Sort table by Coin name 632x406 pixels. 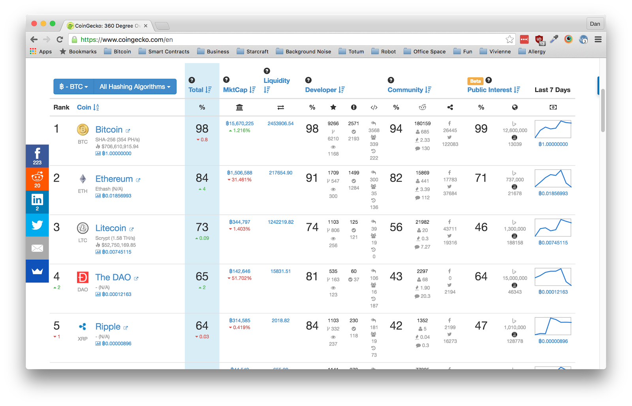88,107
